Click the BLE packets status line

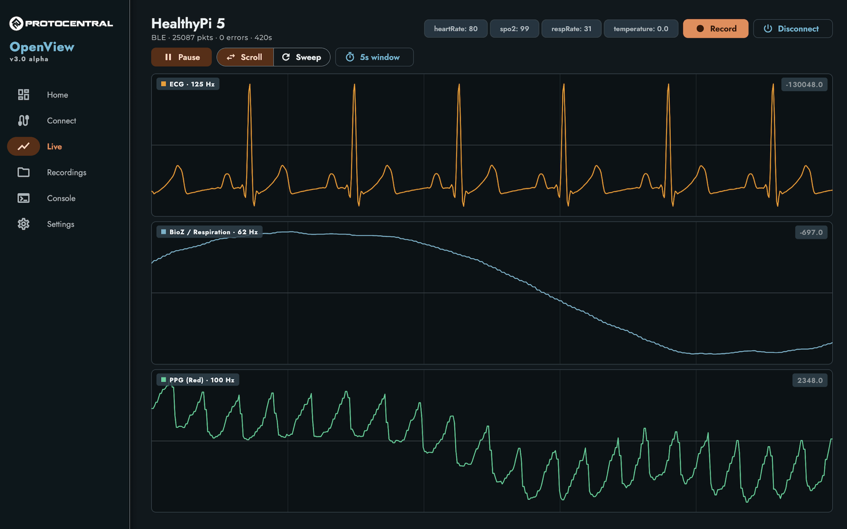pos(212,38)
